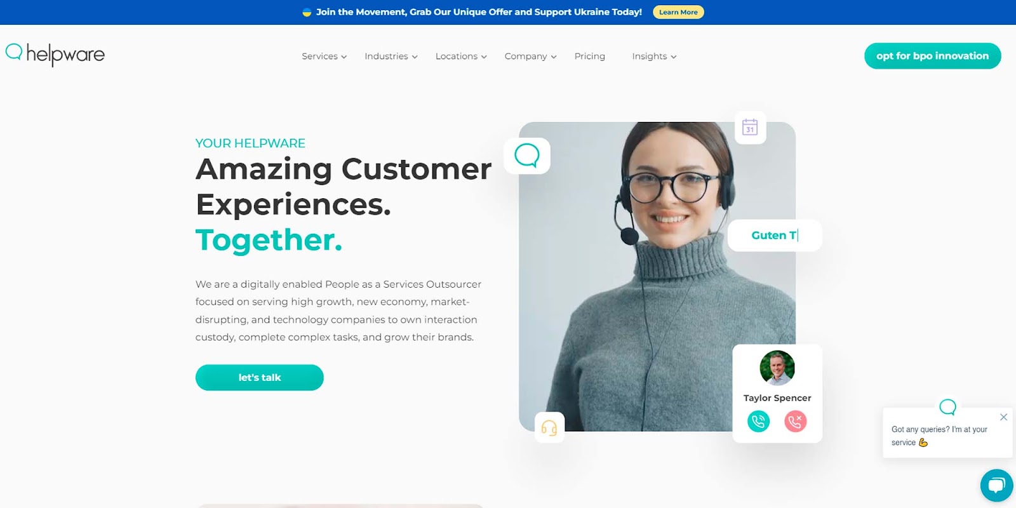Click the Guten T typing bubble

click(775, 236)
